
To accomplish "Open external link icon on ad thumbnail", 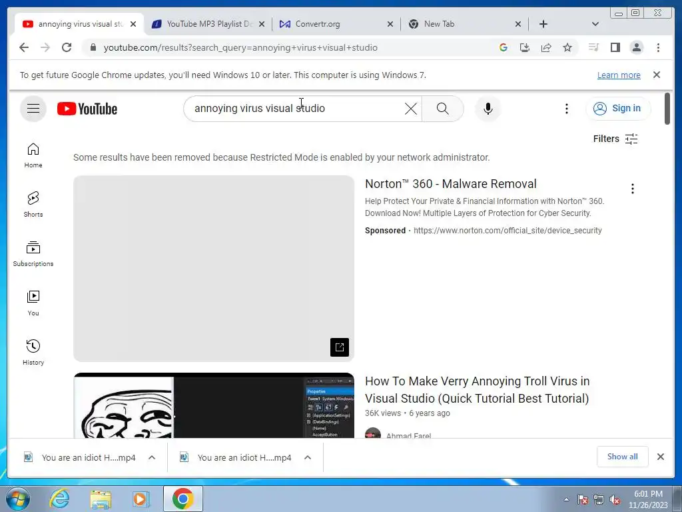I will click(x=339, y=347).
